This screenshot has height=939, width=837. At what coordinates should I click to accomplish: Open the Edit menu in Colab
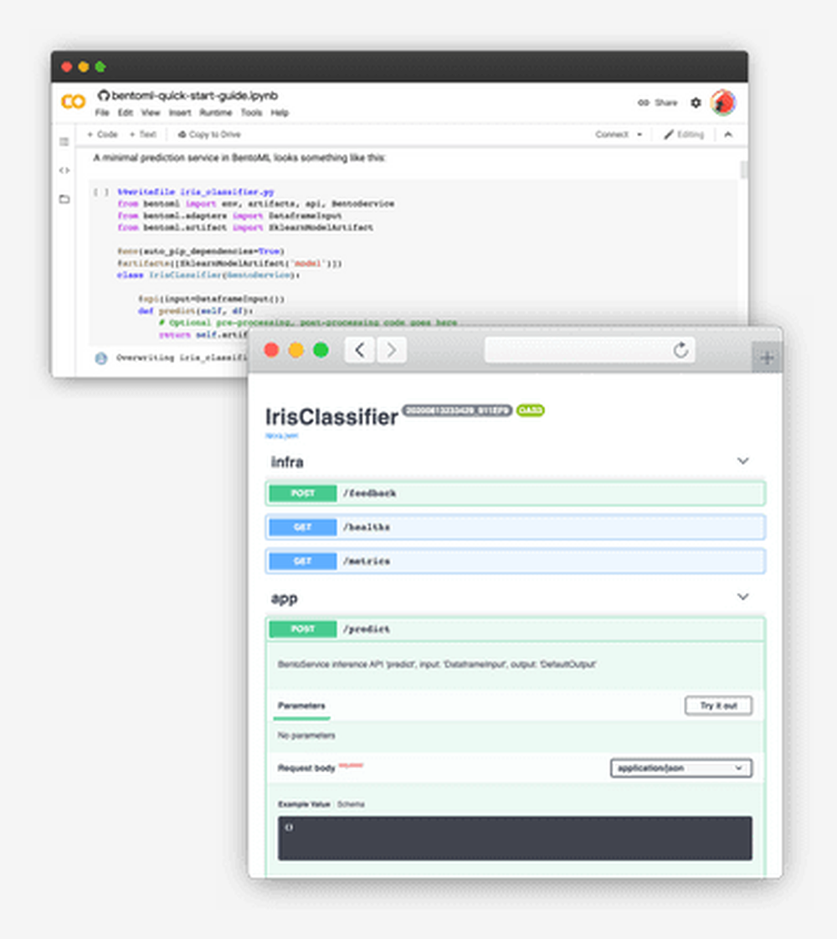tap(125, 112)
